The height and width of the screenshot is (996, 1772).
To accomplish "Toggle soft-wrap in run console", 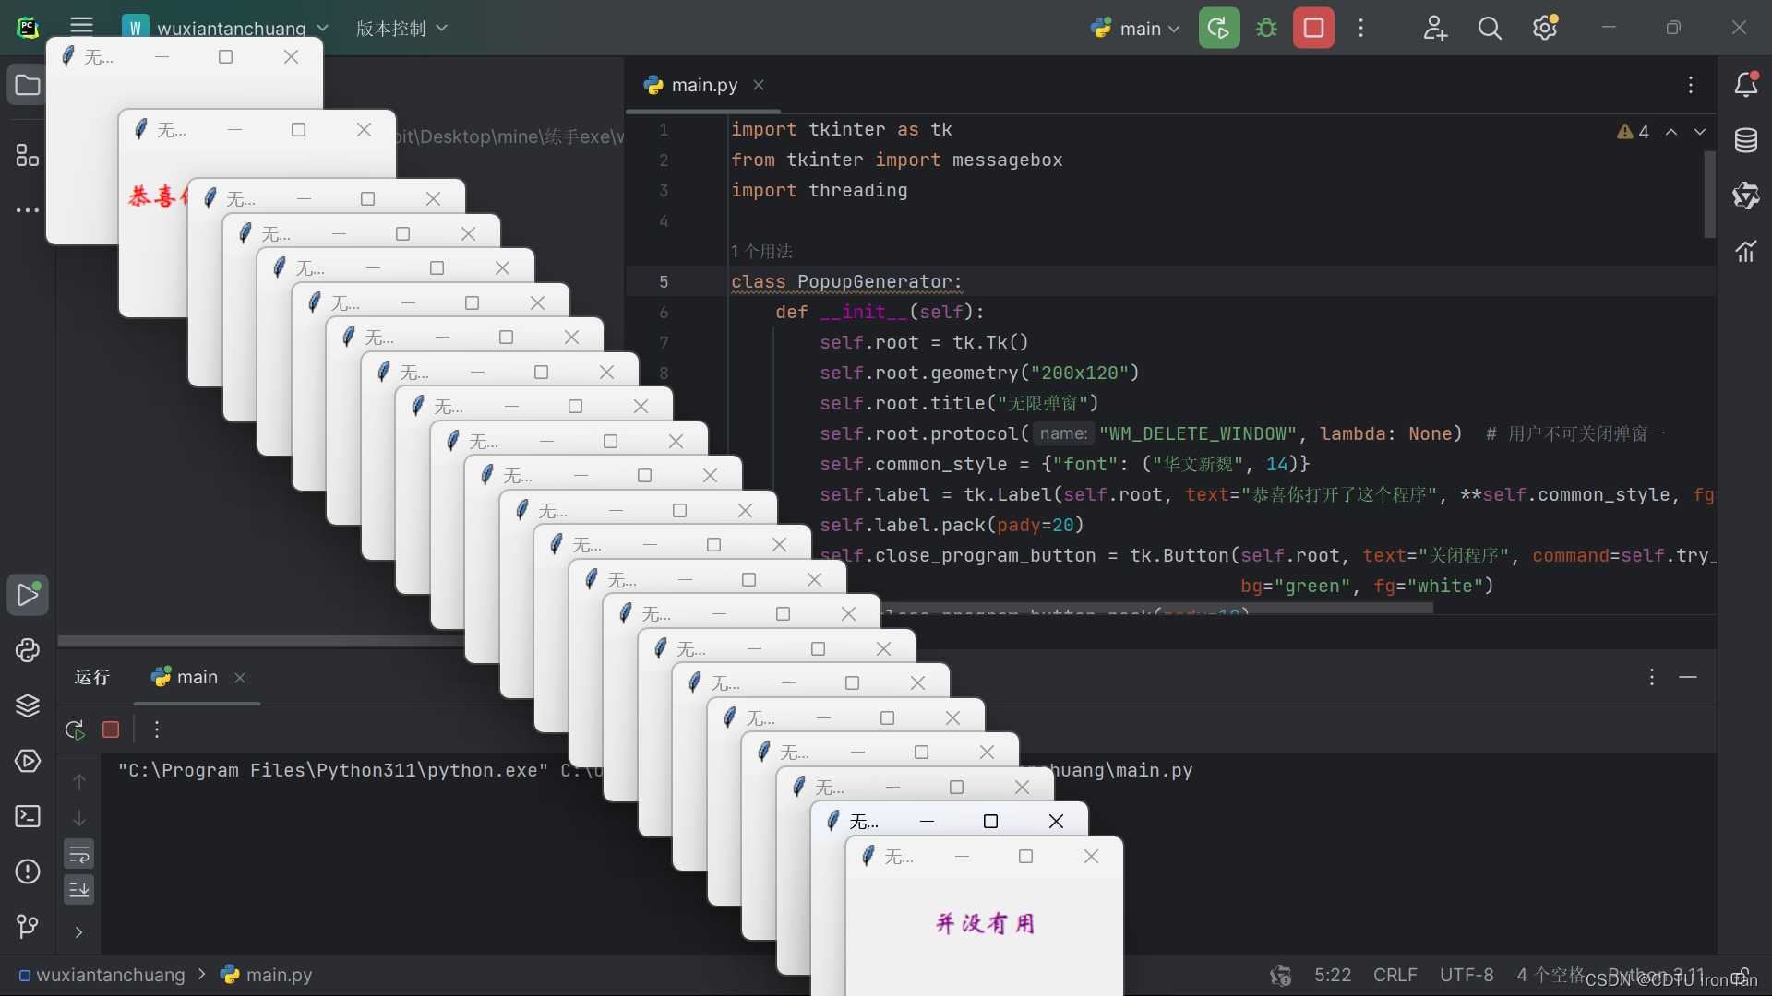I will [79, 854].
